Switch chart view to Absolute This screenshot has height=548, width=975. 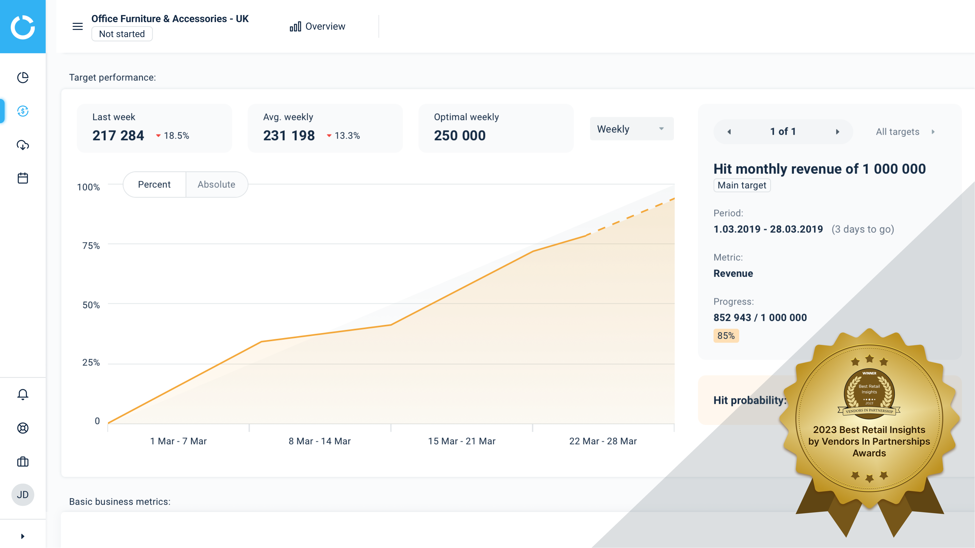(x=216, y=185)
